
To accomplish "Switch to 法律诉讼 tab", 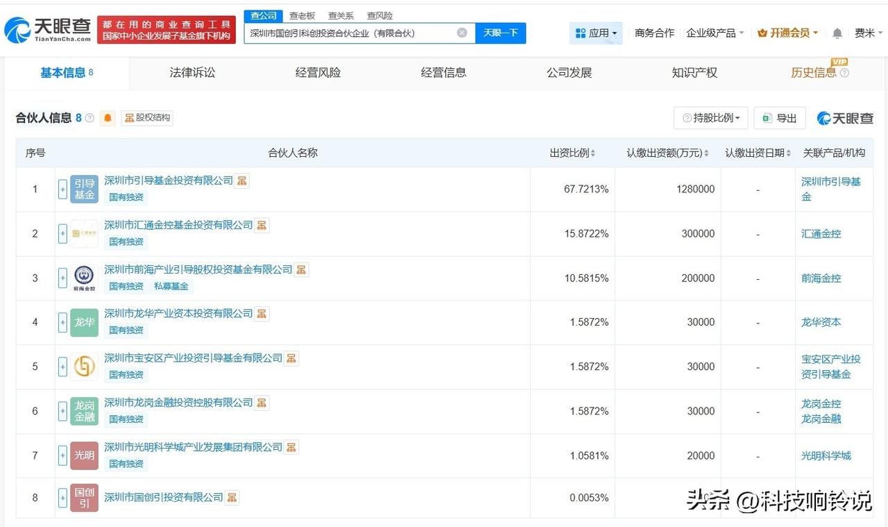I will click(x=192, y=72).
